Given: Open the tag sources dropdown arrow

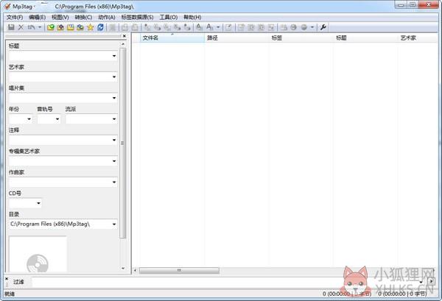Looking at the screenshot, I should [x=312, y=27].
